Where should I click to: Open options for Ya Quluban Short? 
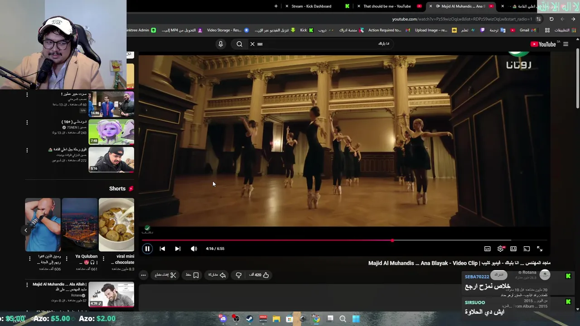[66, 259]
